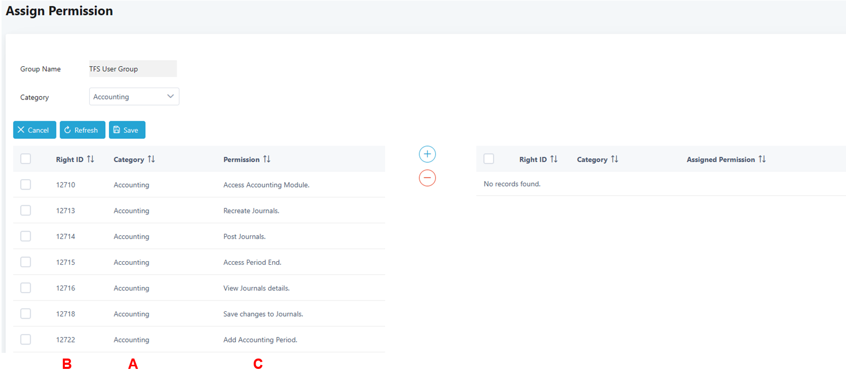
Task: Click the Access Accounting Module. permission text
Action: click(x=266, y=185)
